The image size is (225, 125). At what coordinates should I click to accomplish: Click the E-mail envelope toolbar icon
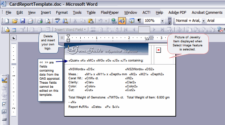(30, 21)
